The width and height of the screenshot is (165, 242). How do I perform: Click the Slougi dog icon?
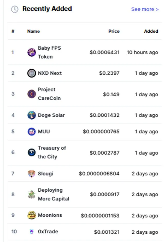[32, 174]
